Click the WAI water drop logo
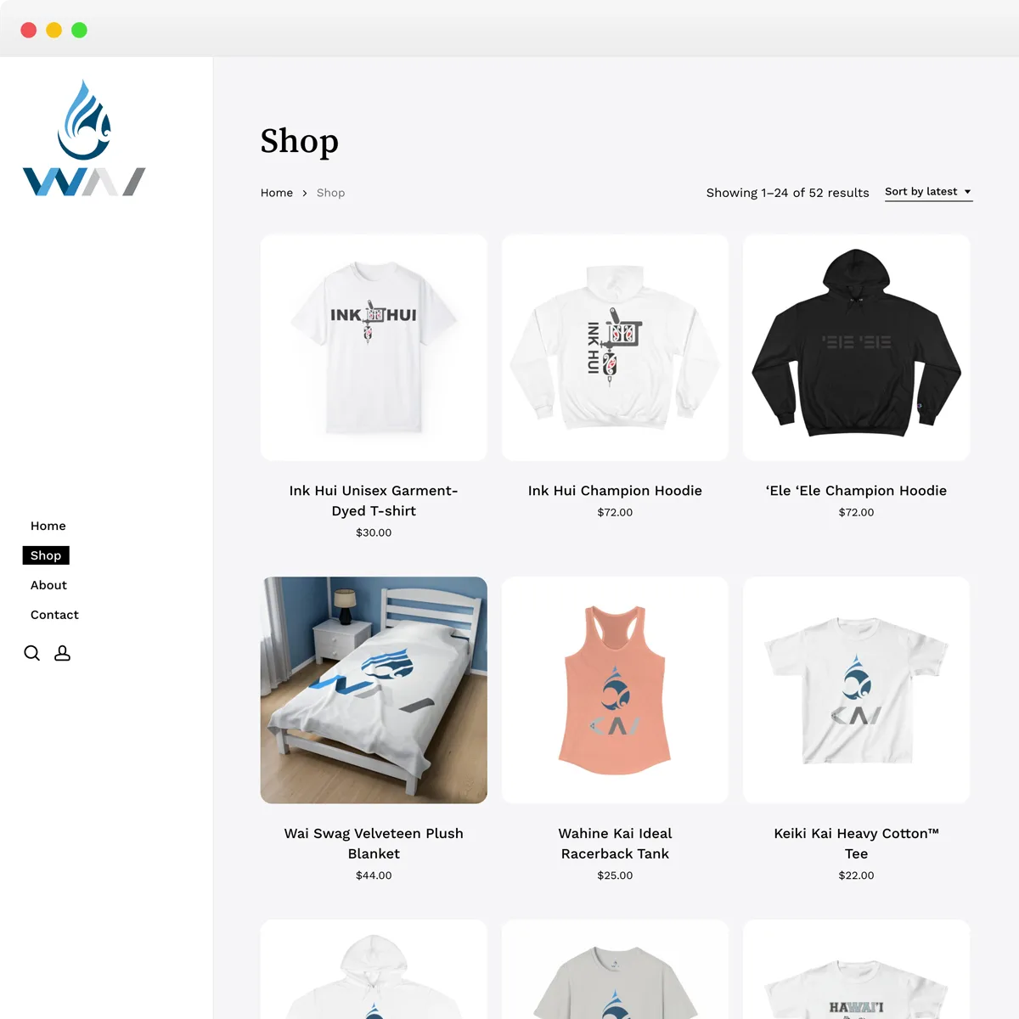The height and width of the screenshot is (1019, 1019). pos(84,138)
